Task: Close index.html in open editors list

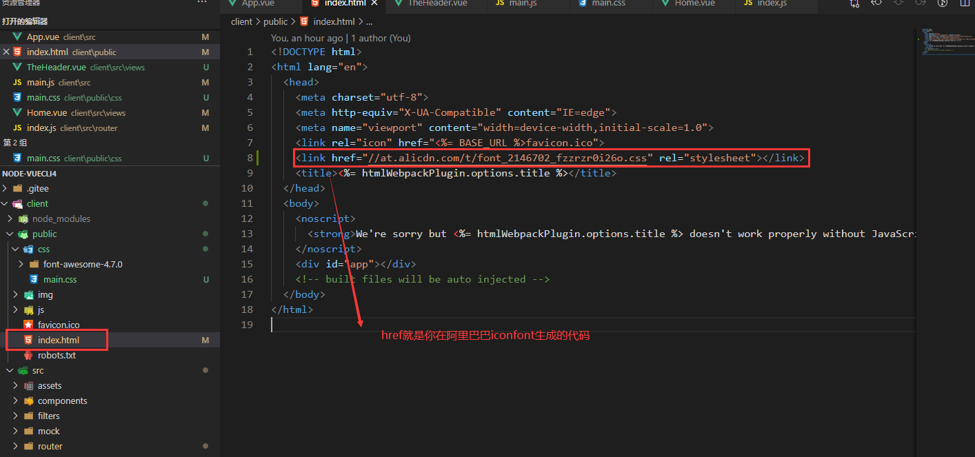Action: coord(6,52)
